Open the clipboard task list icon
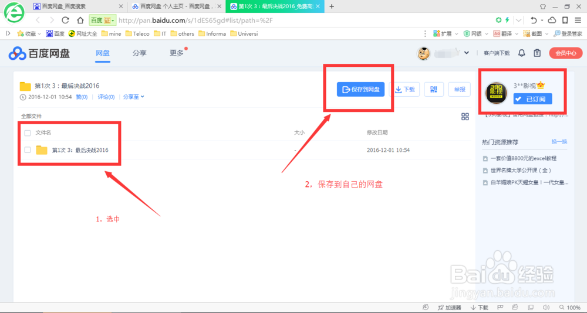 tap(537, 53)
